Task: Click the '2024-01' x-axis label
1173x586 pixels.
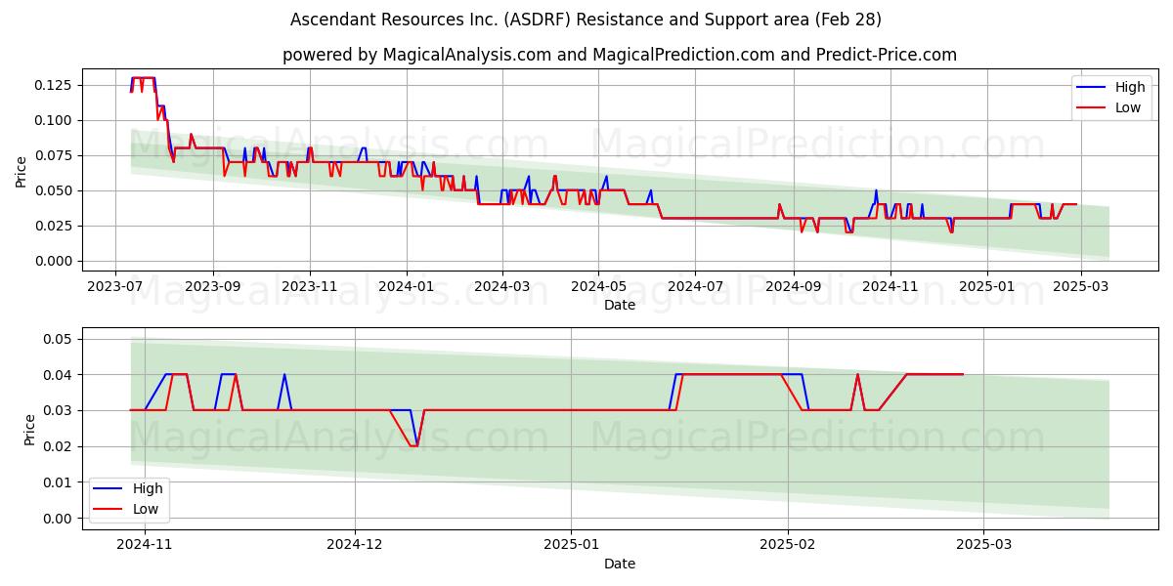Action: [x=406, y=287]
